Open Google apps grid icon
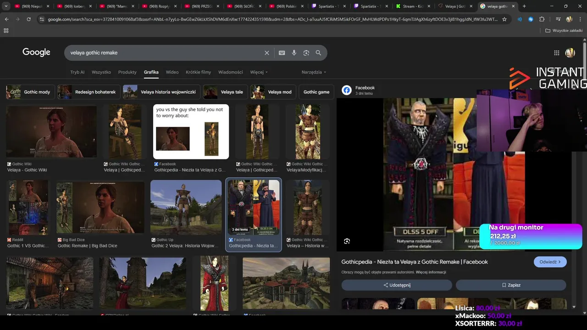This screenshot has height=330, width=587. [557, 53]
